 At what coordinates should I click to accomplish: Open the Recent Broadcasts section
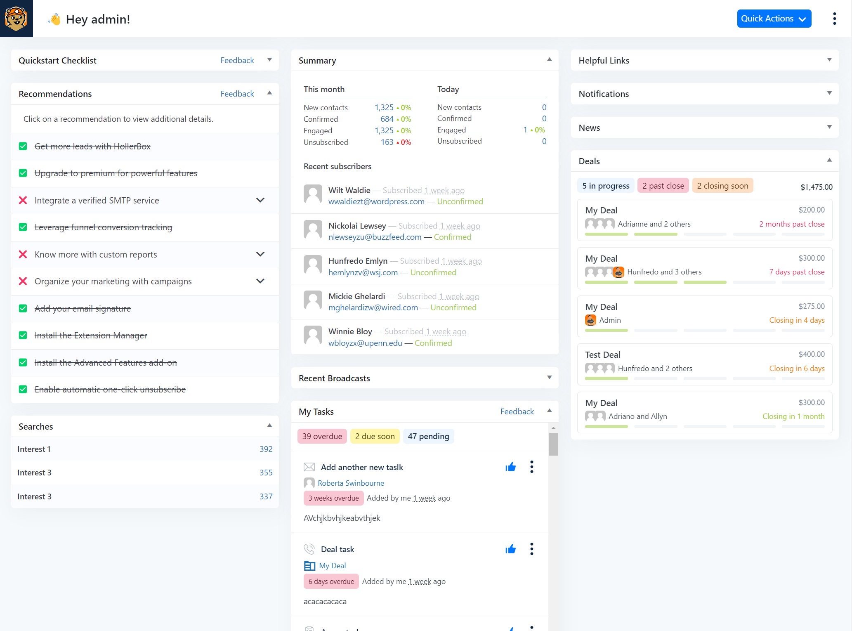click(x=549, y=378)
